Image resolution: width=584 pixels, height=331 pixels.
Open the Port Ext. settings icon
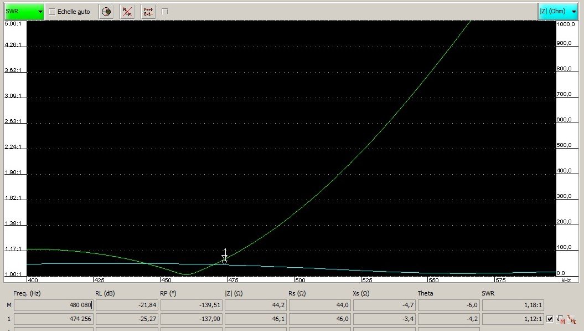click(148, 12)
